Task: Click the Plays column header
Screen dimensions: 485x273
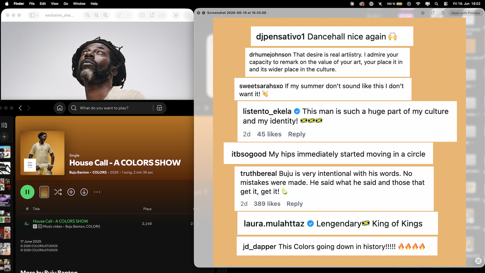Action: coord(147,209)
